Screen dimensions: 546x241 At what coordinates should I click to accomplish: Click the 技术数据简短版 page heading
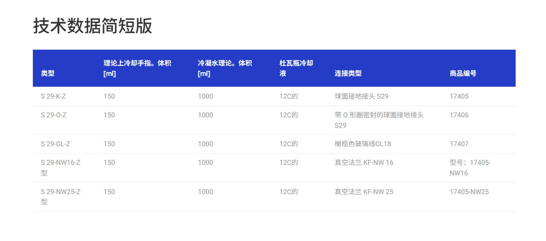point(93,26)
